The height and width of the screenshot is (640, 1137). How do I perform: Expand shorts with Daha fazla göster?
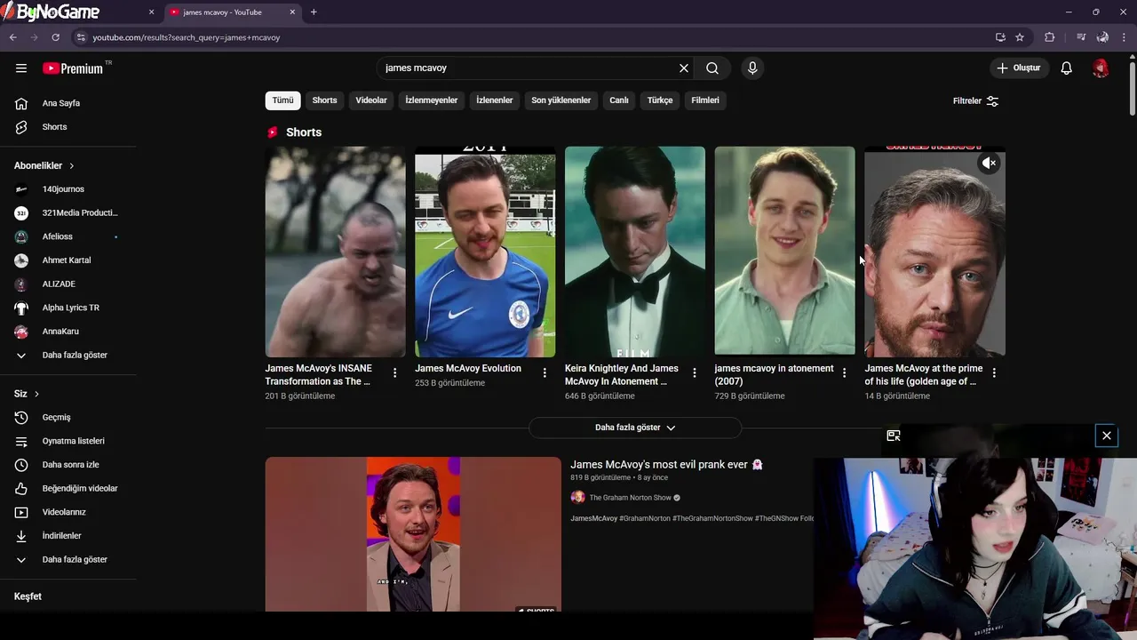click(635, 428)
